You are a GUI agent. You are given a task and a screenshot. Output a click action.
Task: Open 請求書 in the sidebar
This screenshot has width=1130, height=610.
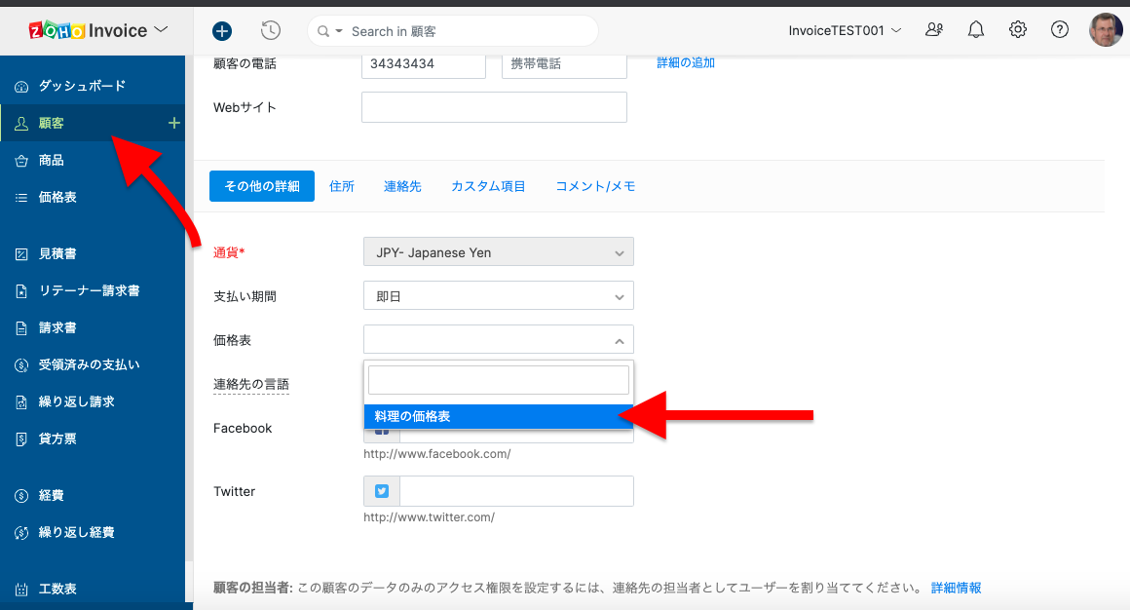57,327
